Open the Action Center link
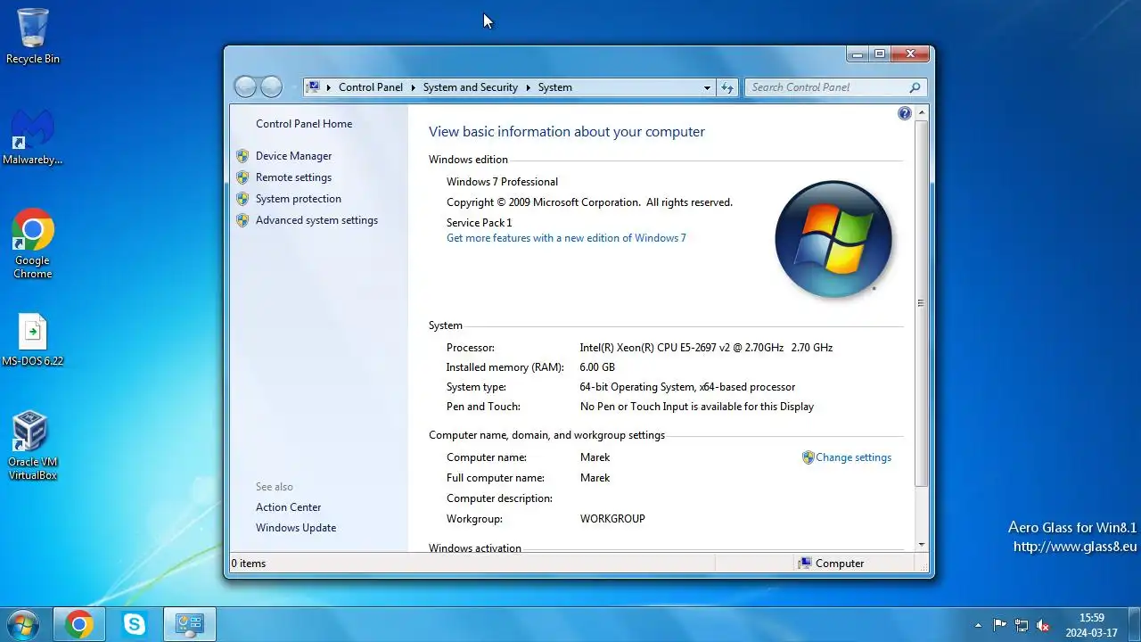Screen dimensions: 1141x642 [x=288, y=507]
